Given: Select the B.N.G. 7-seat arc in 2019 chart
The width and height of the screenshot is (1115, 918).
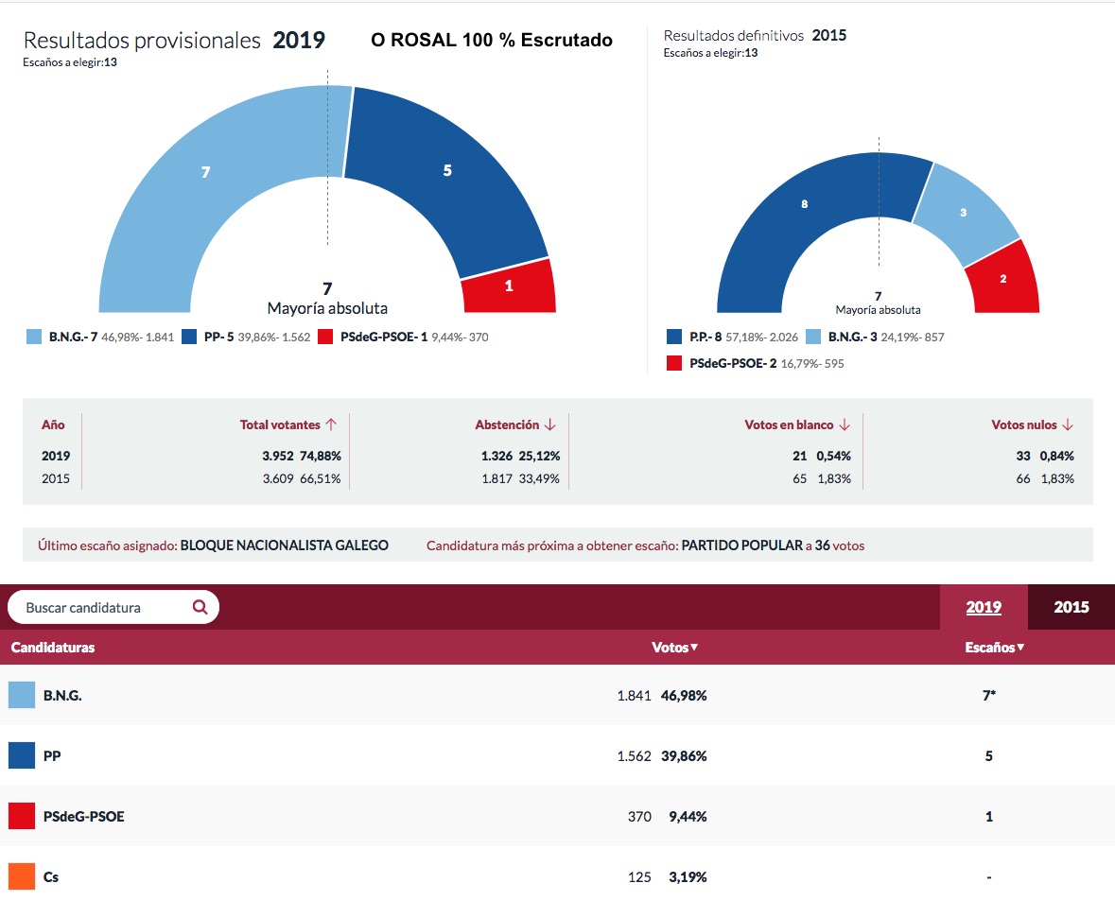Looking at the screenshot, I should 205,172.
